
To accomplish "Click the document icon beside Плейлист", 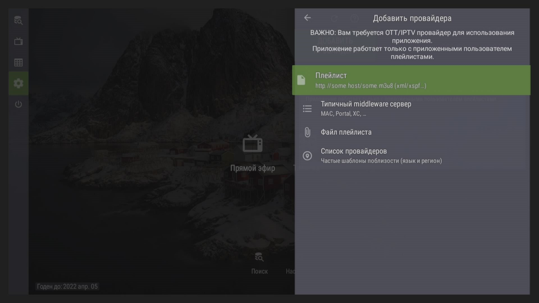I will (x=301, y=80).
